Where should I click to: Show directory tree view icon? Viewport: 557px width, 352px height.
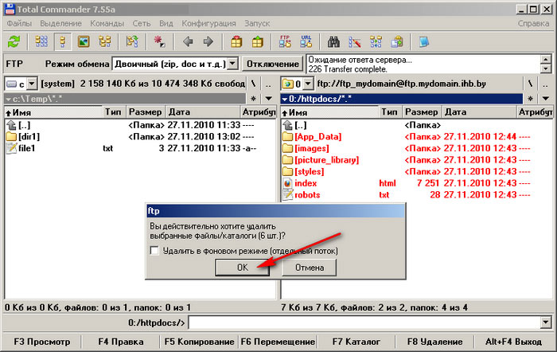(x=105, y=42)
